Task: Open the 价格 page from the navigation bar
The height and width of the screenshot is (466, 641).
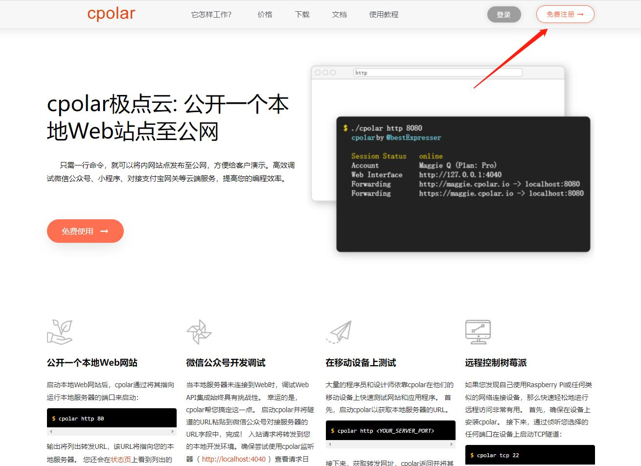Action: pyautogui.click(x=265, y=15)
